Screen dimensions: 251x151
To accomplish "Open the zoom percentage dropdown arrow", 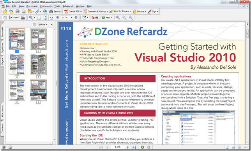I will tap(71, 17).
